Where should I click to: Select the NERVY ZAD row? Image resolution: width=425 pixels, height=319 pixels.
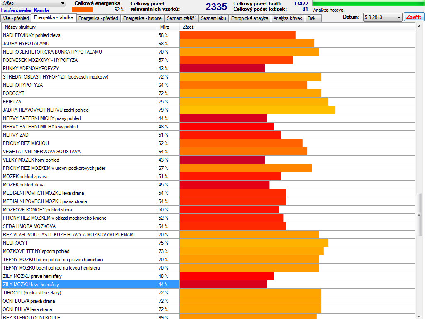[x=208, y=135]
